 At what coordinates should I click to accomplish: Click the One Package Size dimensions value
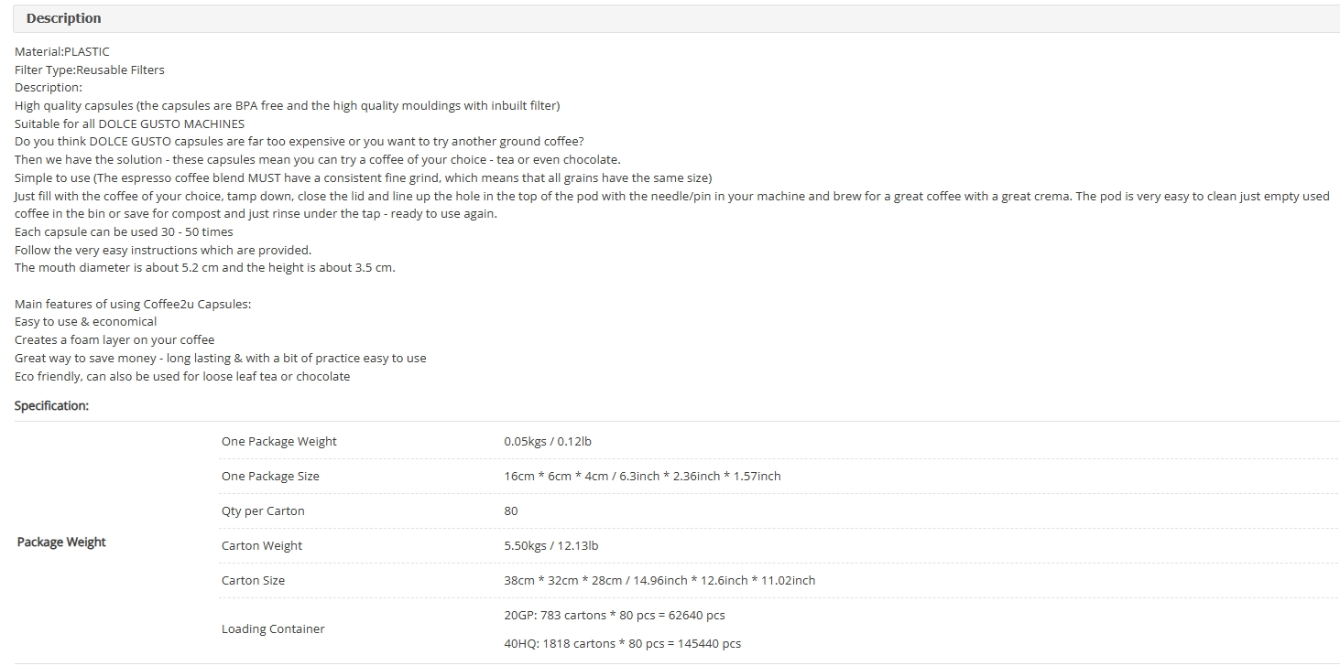[x=641, y=476]
